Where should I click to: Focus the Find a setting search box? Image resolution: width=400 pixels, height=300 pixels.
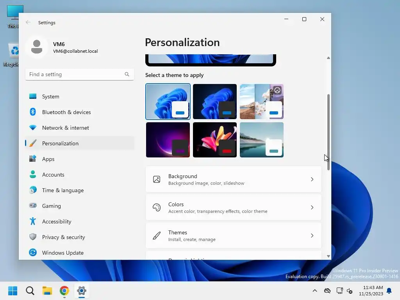click(x=80, y=74)
